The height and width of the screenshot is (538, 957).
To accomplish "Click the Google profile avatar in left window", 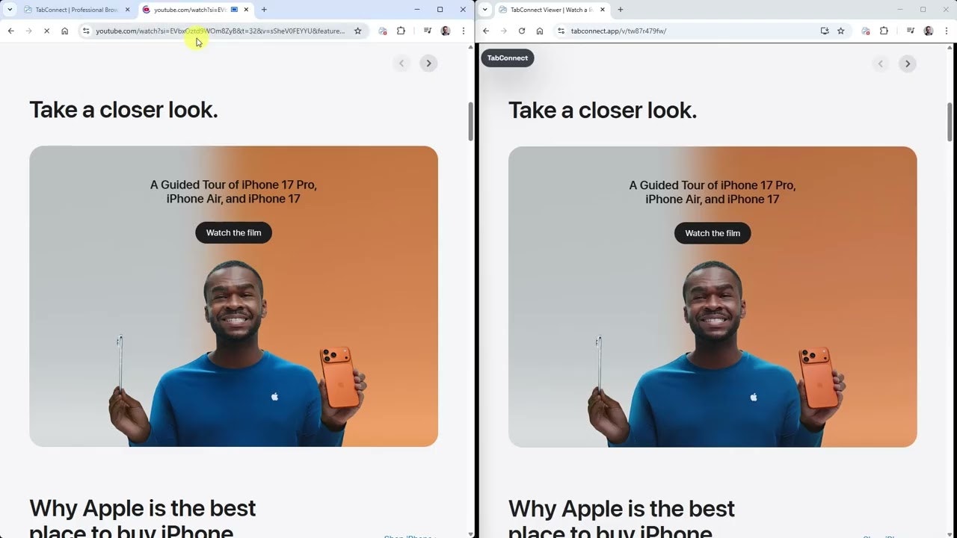I will tap(446, 31).
